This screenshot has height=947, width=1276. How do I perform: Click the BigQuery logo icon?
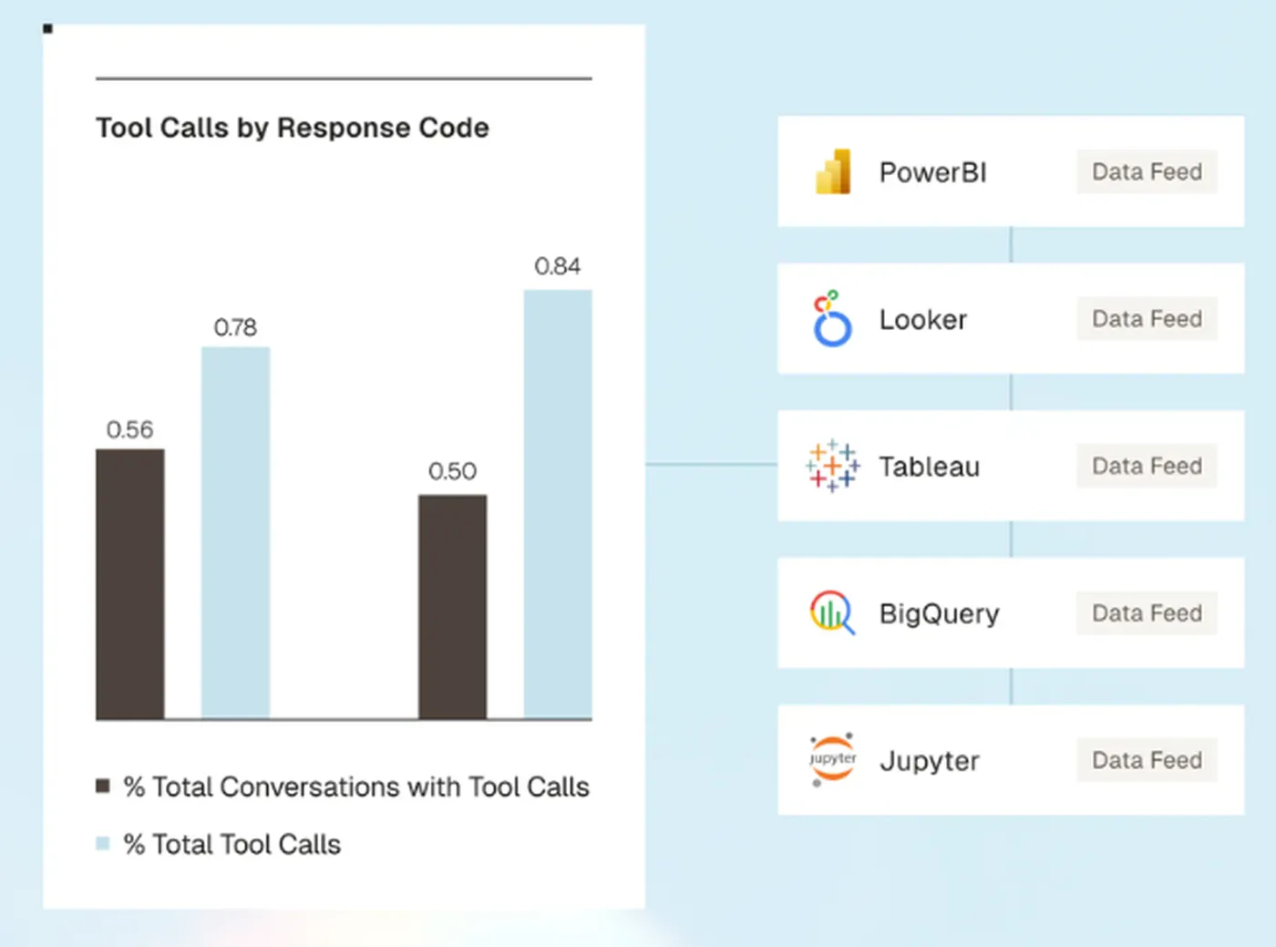click(x=832, y=612)
